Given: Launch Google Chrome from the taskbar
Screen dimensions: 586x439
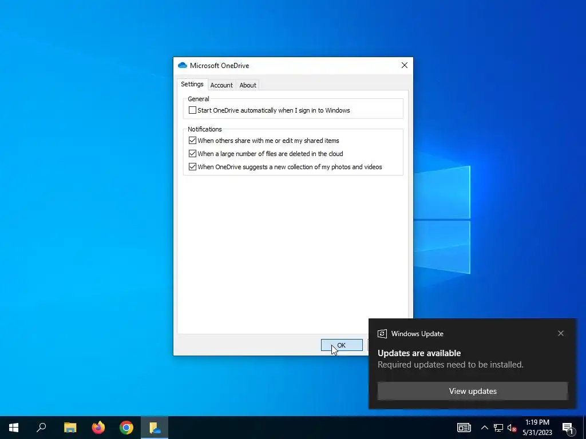Looking at the screenshot, I should tap(126, 428).
